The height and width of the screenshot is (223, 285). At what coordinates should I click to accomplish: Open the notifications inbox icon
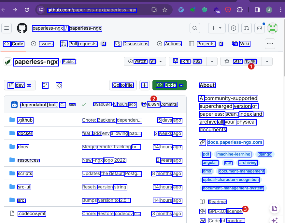(260, 28)
